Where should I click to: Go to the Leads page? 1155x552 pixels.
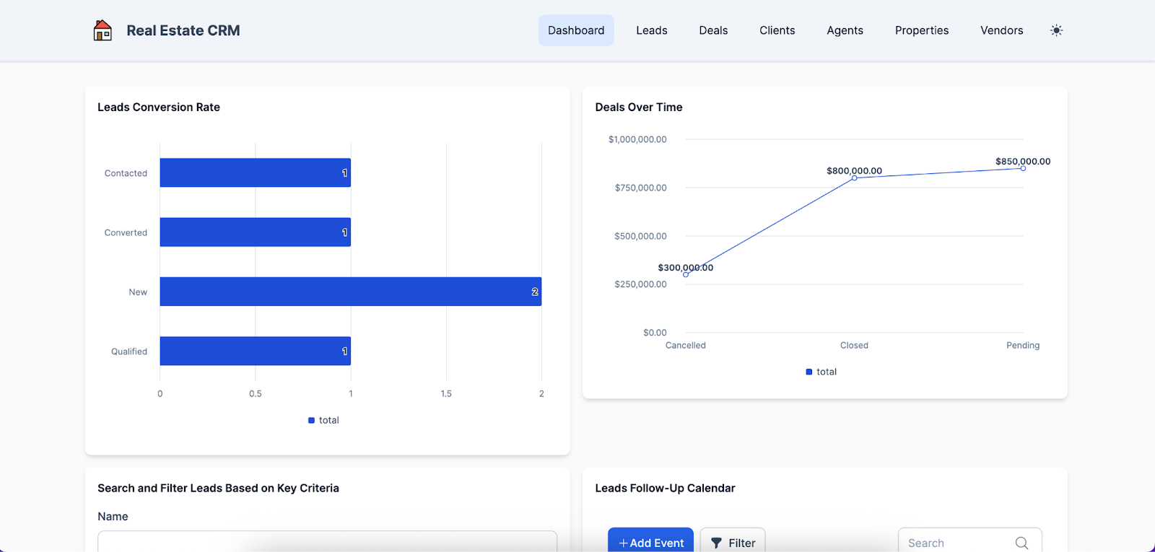coord(651,30)
